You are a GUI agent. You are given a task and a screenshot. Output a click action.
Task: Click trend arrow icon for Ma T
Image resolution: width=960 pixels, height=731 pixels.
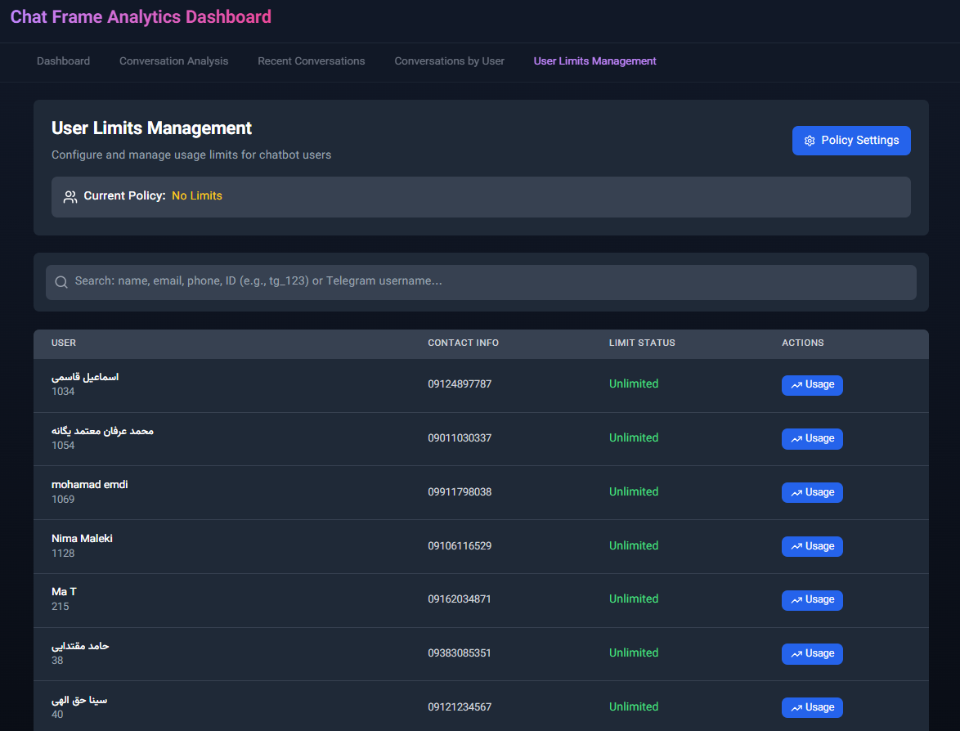[x=796, y=600]
